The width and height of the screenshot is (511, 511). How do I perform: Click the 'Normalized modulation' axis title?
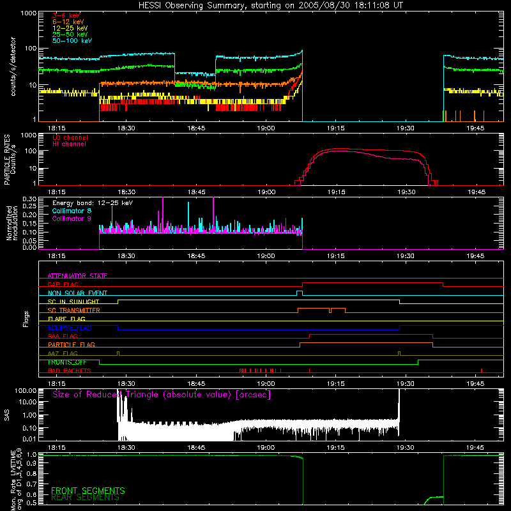click(x=11, y=223)
